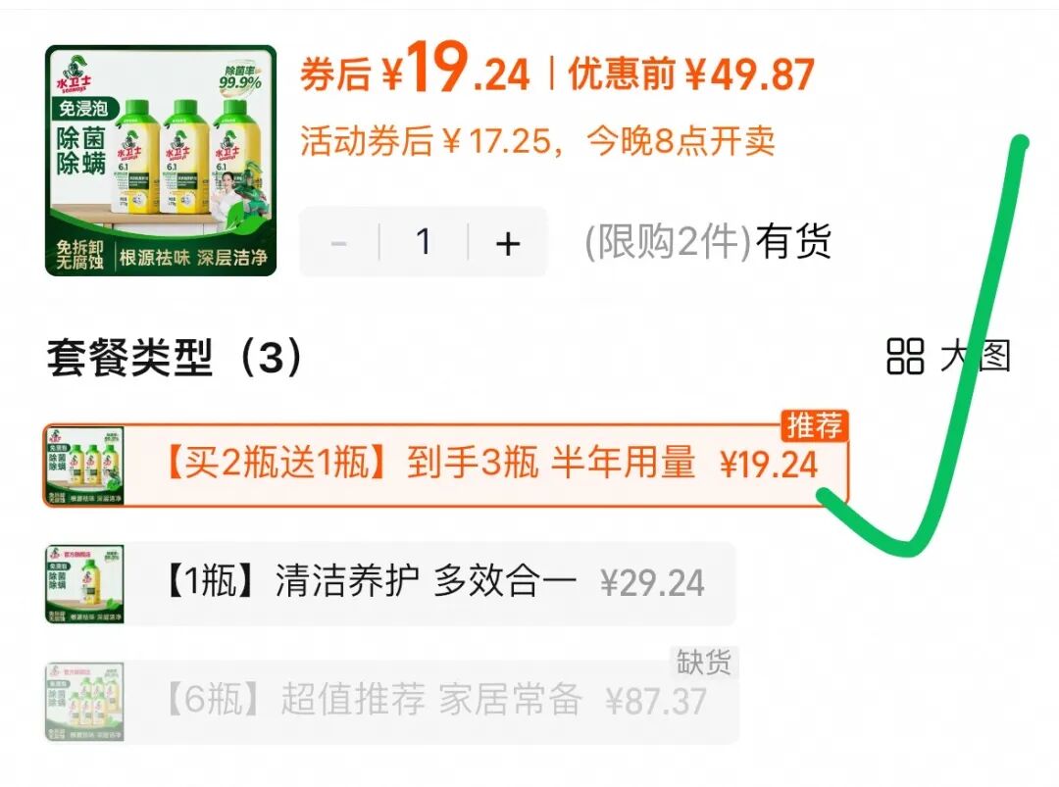Select the out-of-stock 6瓶 超值推荐 option

tap(391, 702)
